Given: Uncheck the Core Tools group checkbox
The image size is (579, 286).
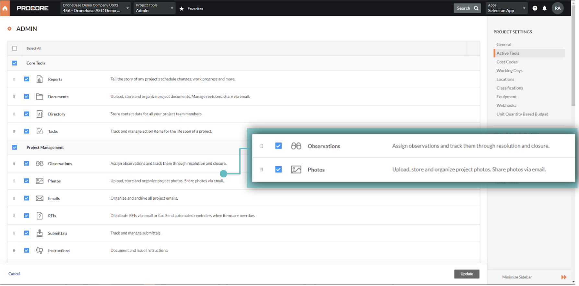Looking at the screenshot, I should tap(15, 63).
